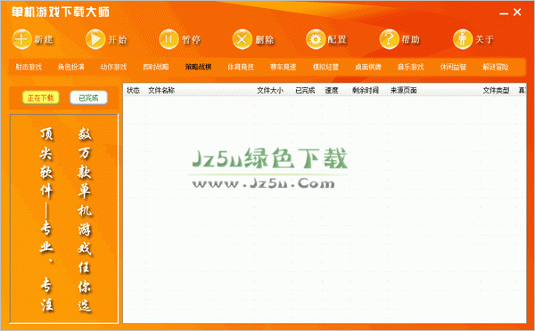The width and height of the screenshot is (535, 331).
Task: Select the 解谜冒险 category tab
Action: [496, 67]
